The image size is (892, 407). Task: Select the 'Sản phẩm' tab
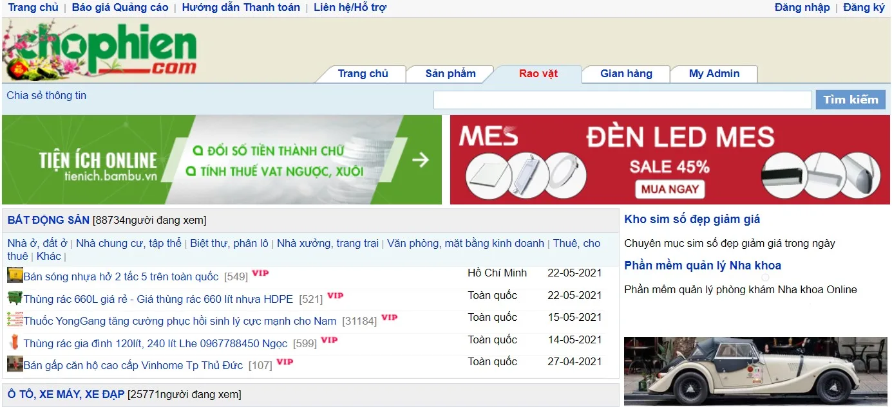(x=450, y=73)
